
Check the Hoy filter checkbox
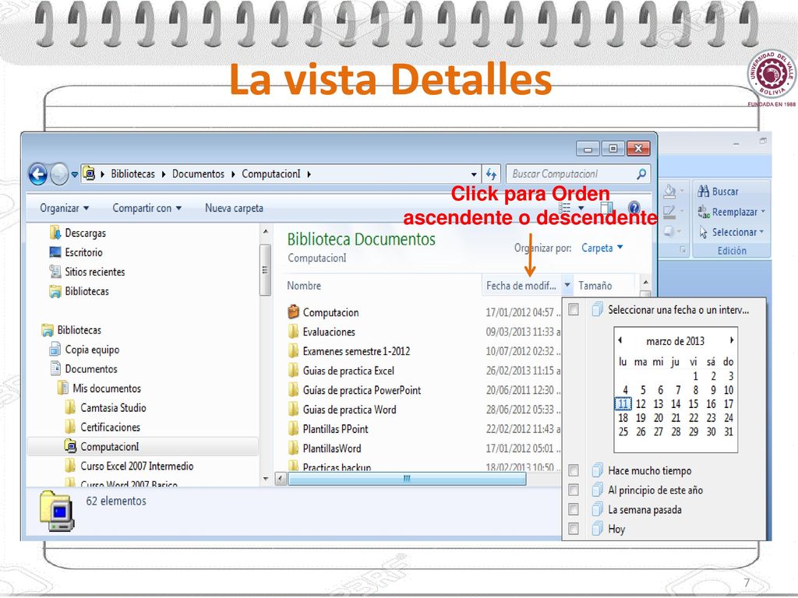[574, 529]
